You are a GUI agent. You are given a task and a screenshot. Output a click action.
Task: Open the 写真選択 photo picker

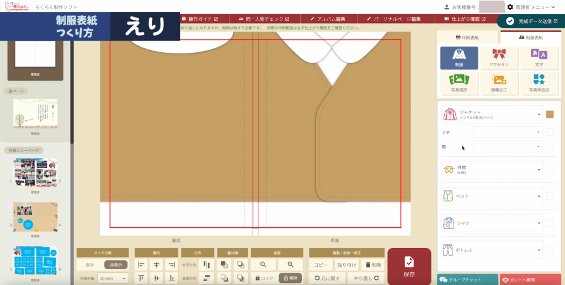pyautogui.click(x=459, y=83)
